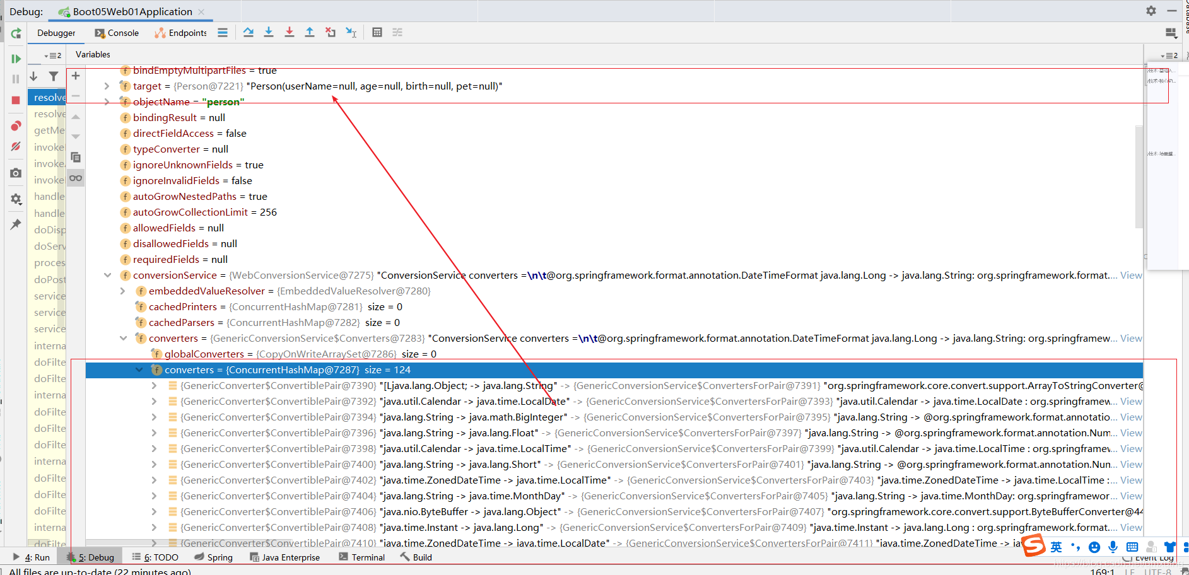The width and height of the screenshot is (1189, 575).
Task: Toggle Mute Breakpoints icon
Action: [16, 146]
